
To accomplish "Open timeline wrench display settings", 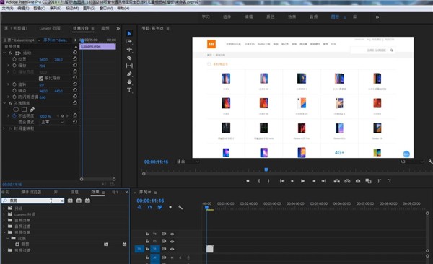I will coord(180,207).
